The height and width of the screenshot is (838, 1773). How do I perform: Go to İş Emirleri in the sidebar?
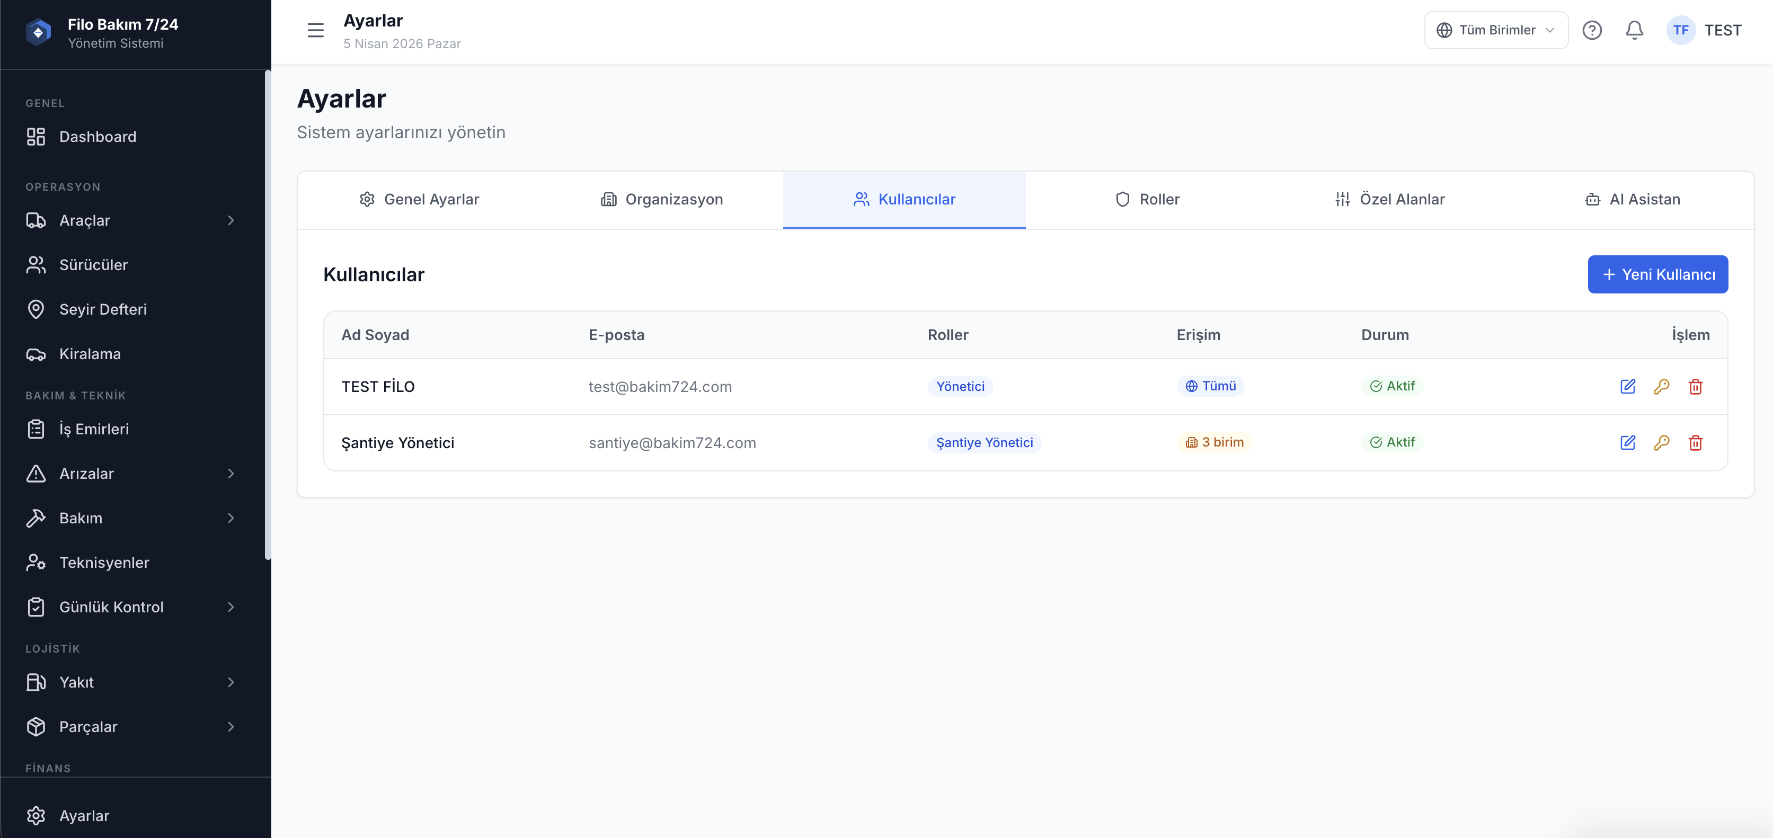click(x=94, y=429)
